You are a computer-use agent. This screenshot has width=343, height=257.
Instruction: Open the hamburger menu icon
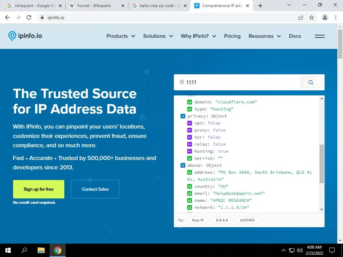pyautogui.click(x=320, y=36)
